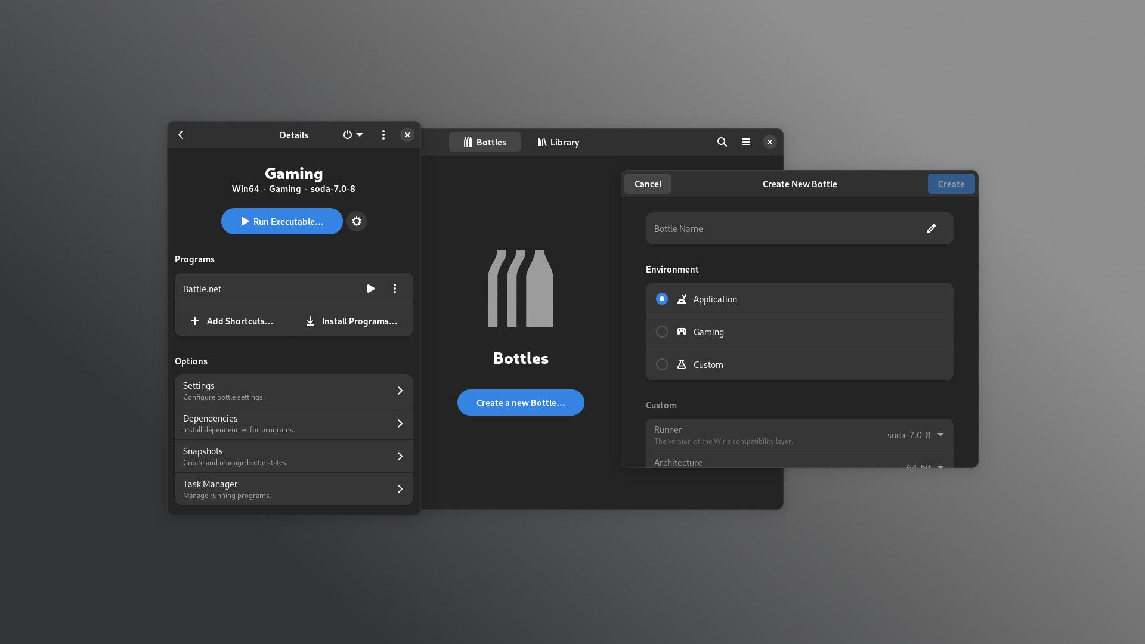Switch to the Library tab
Viewport: 1145px width, 644px height.
pyautogui.click(x=558, y=142)
